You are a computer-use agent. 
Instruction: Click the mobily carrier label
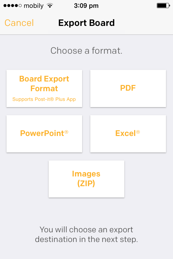point(34,6)
